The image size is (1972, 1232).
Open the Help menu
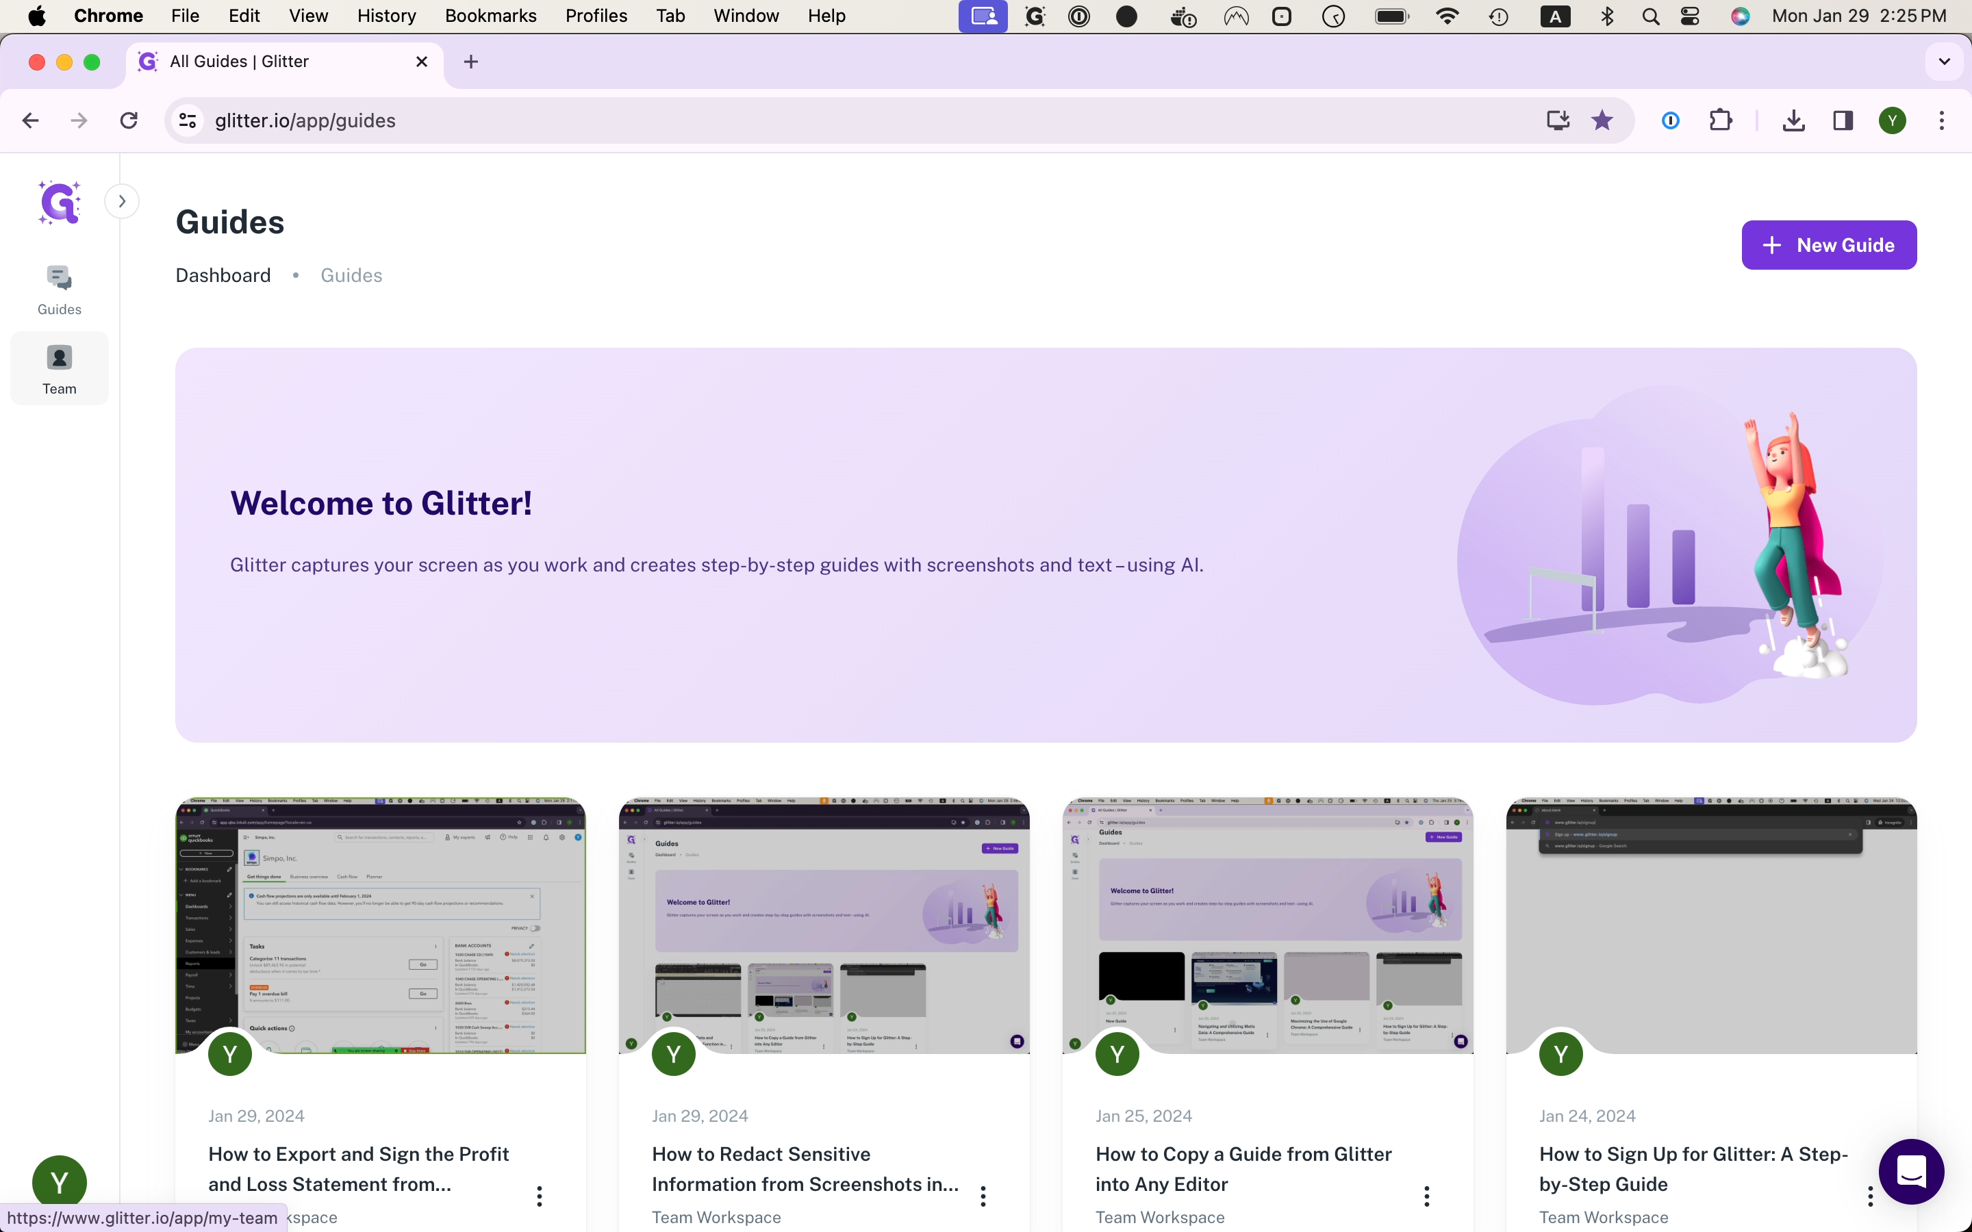(826, 16)
